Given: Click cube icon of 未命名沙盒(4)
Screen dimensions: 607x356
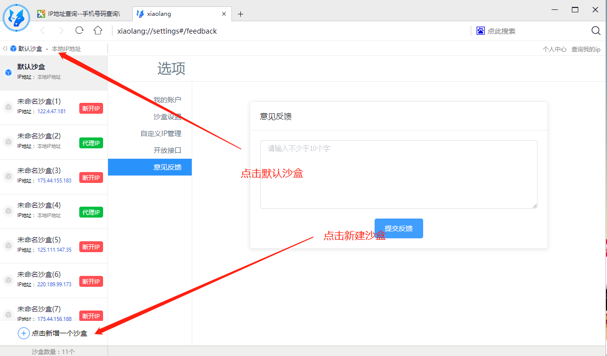Looking at the screenshot, I should [x=8, y=211].
